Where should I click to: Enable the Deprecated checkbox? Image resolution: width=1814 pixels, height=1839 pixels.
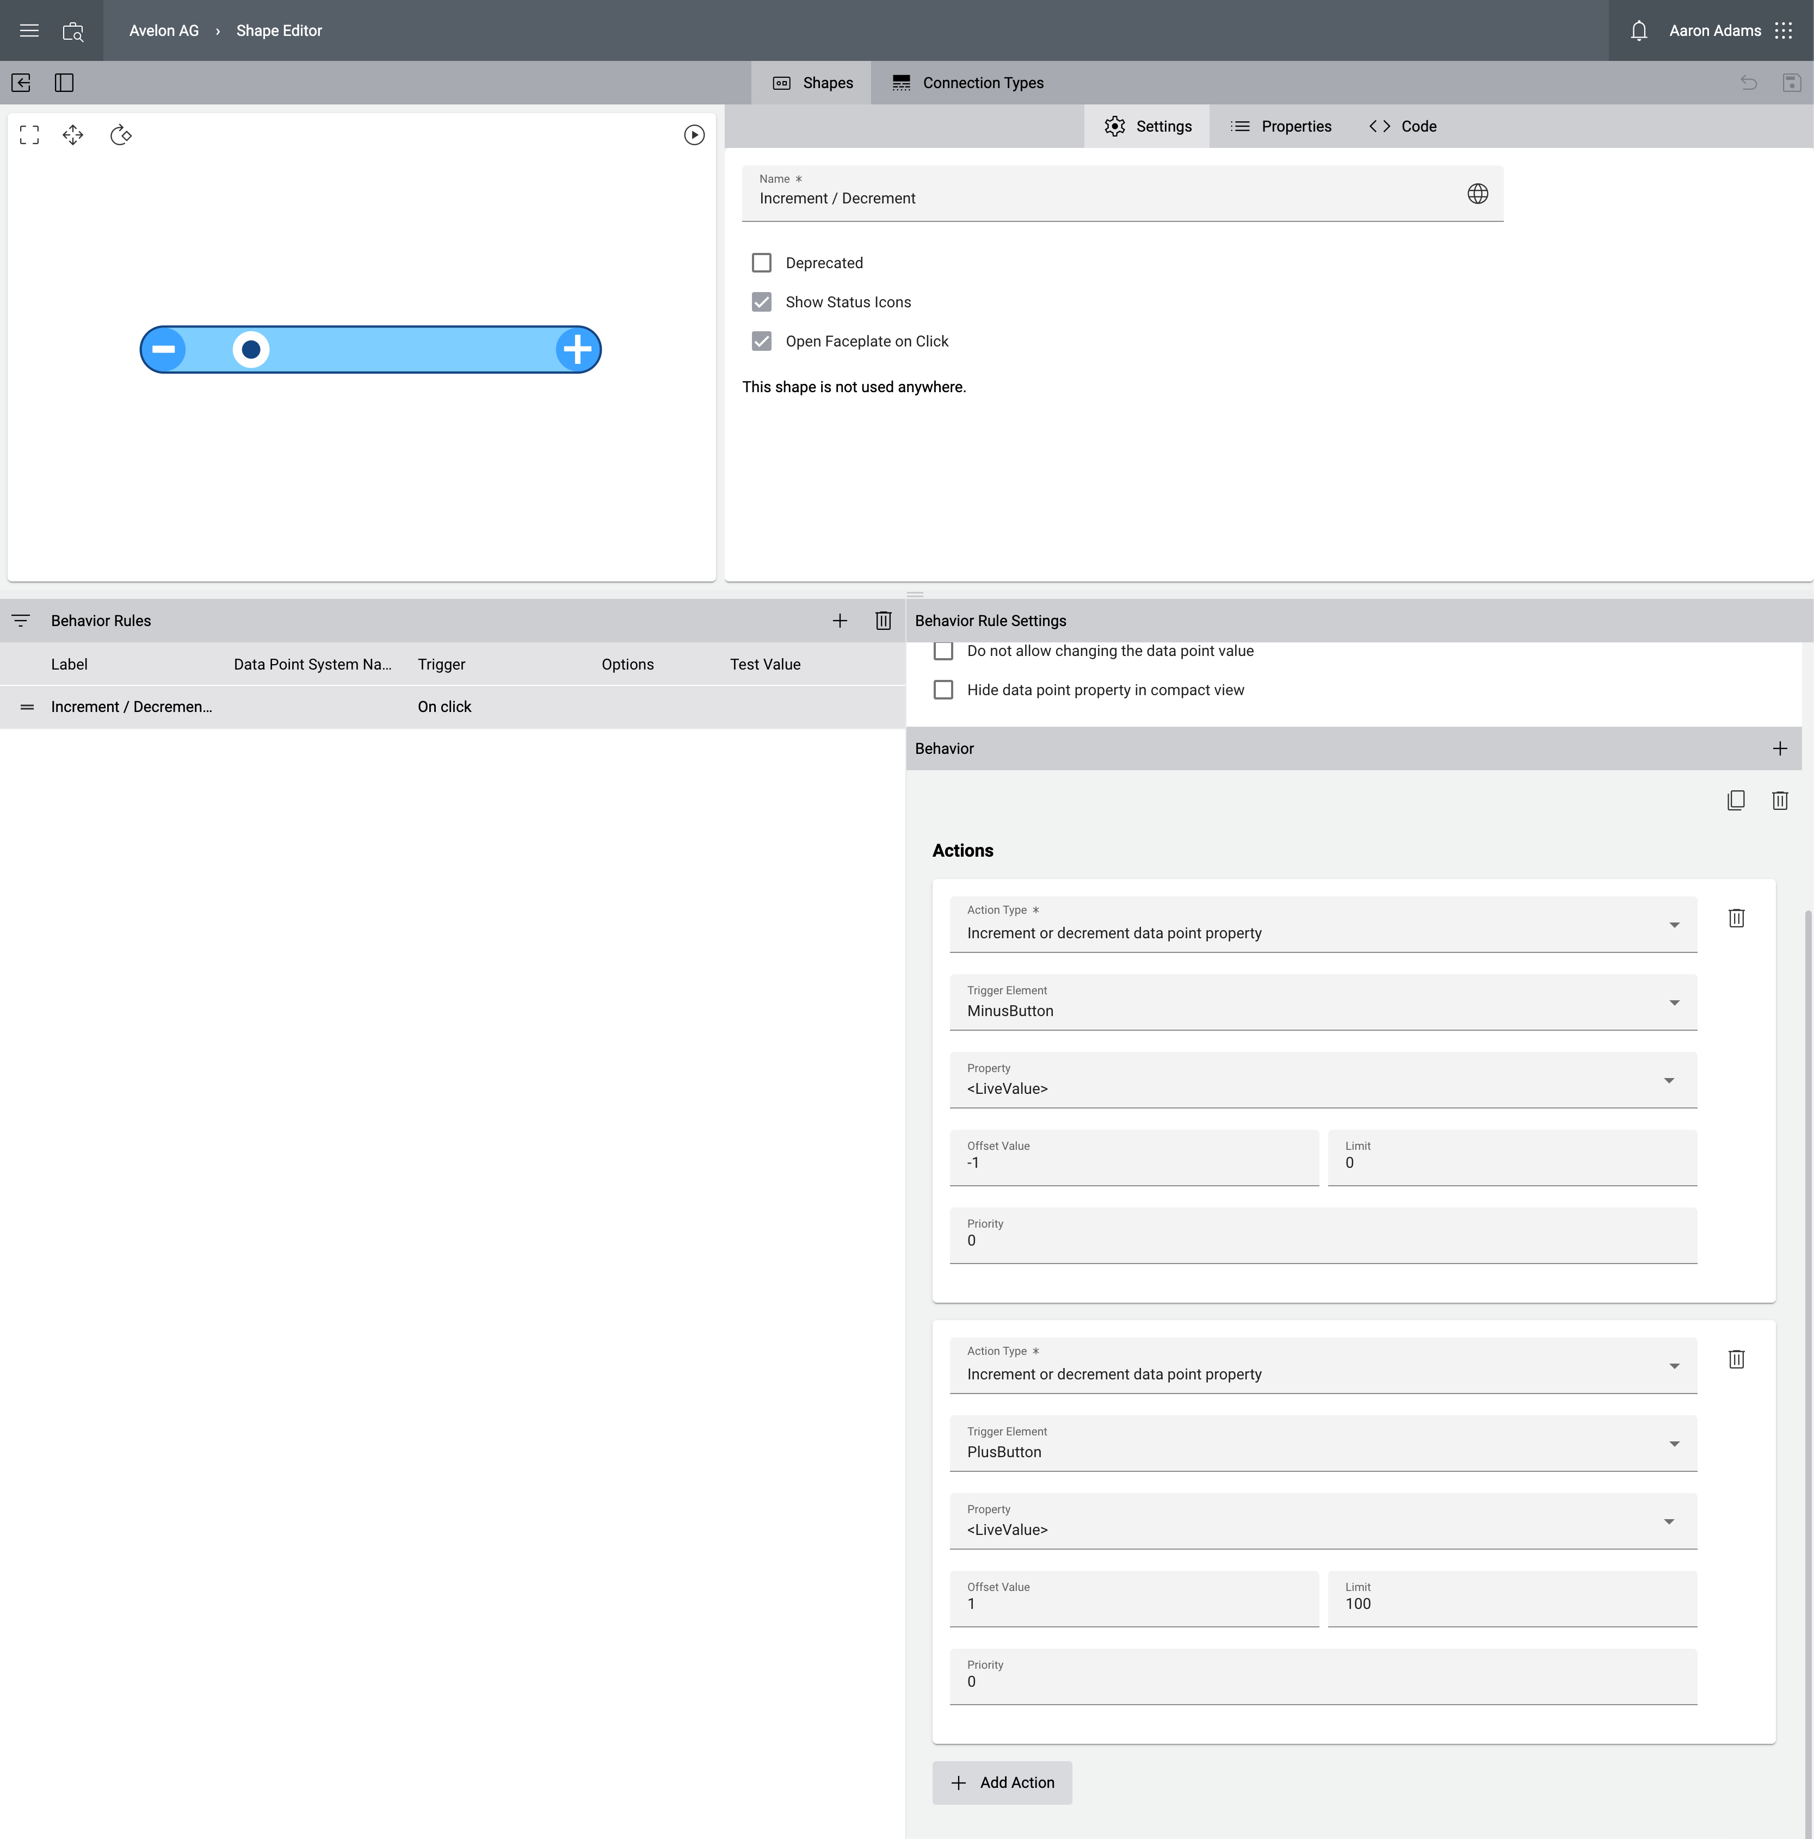tap(761, 263)
